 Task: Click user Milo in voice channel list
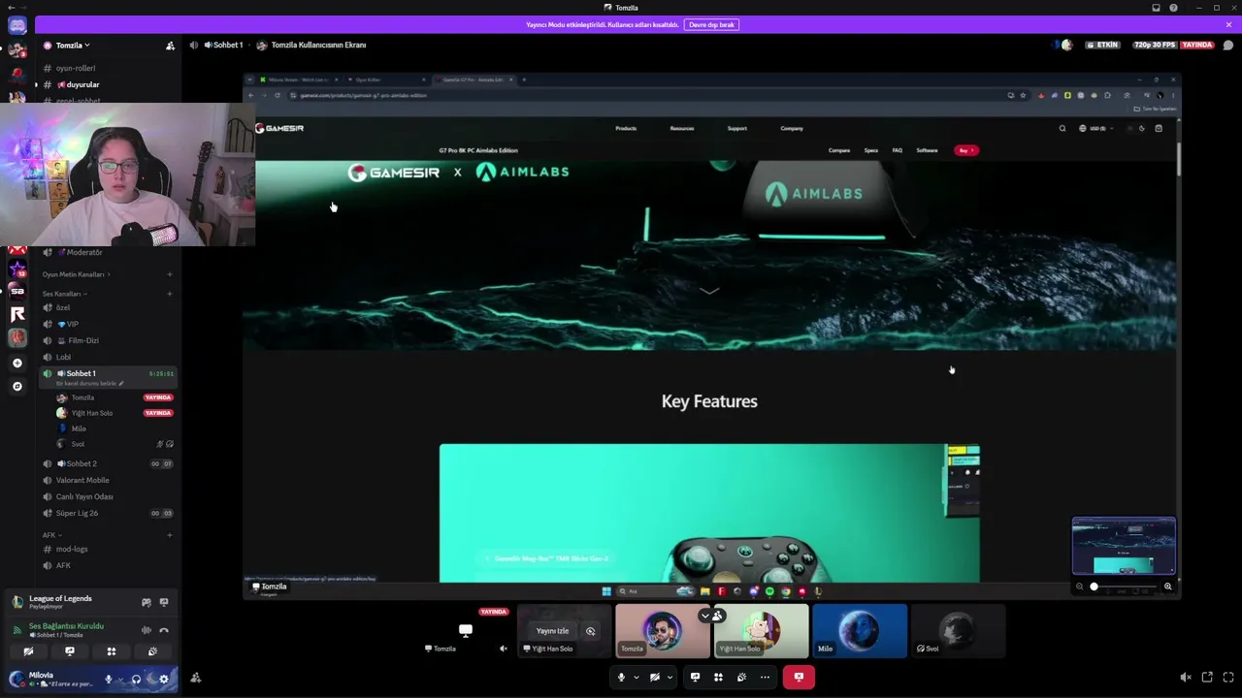tap(114, 428)
